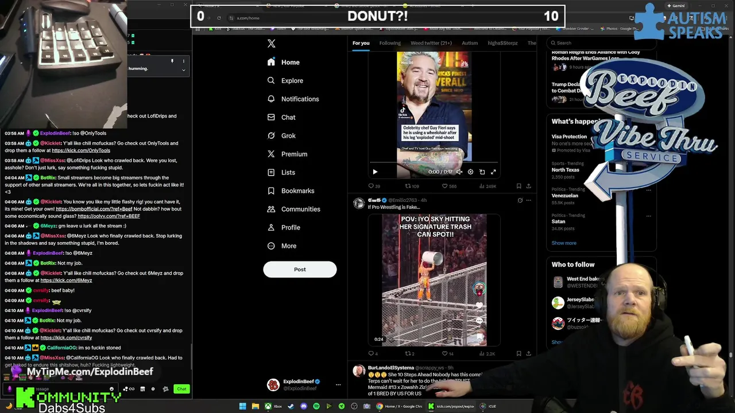The image size is (735, 413).
Task: Click the green Chat send button
Action: point(181,389)
